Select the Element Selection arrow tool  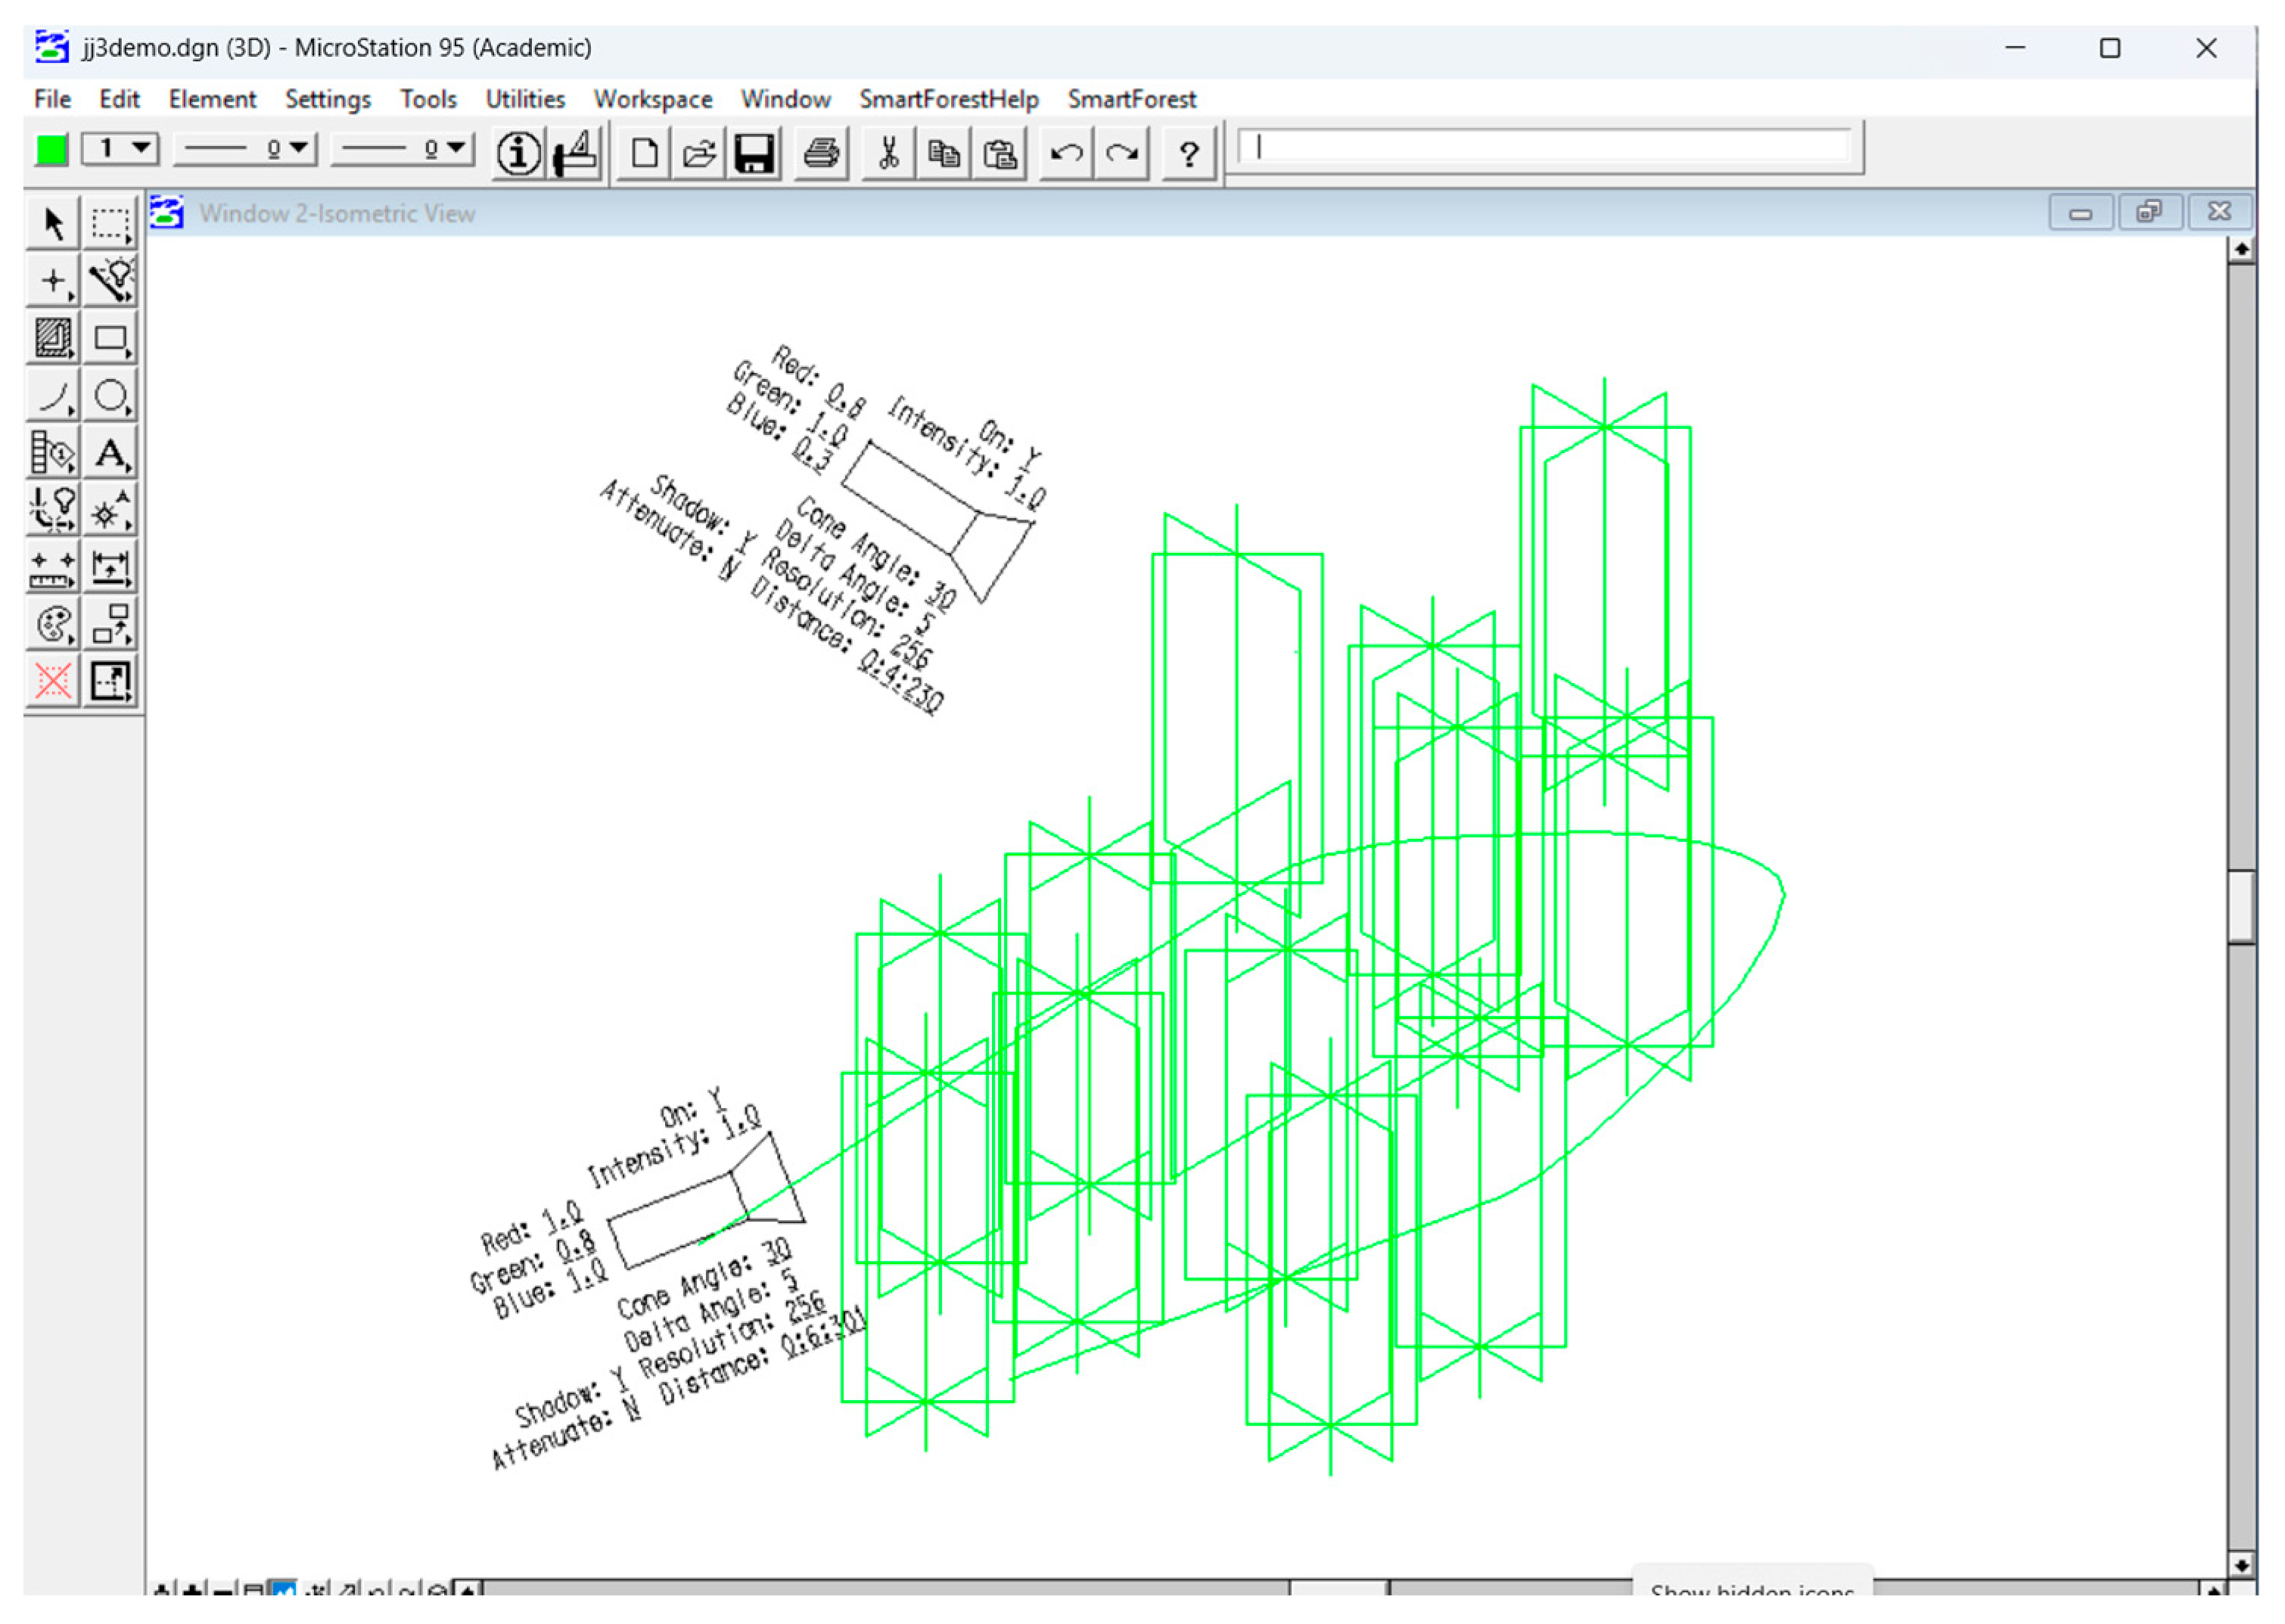[x=52, y=223]
